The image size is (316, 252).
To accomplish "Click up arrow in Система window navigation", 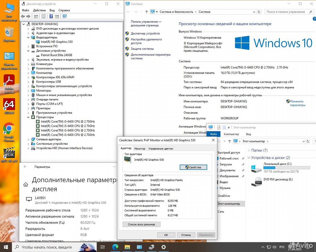I will [147, 12].
